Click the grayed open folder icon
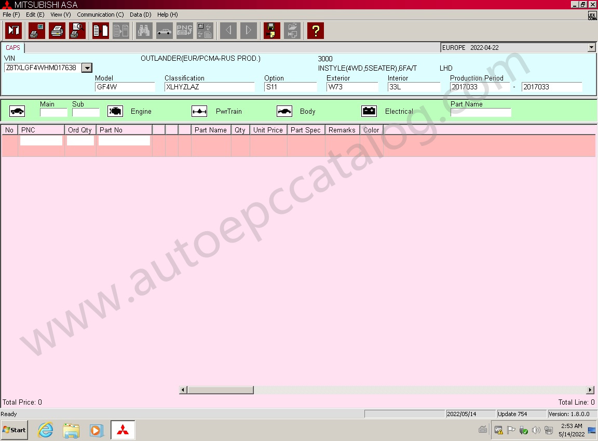The width and height of the screenshot is (598, 441). (x=292, y=31)
